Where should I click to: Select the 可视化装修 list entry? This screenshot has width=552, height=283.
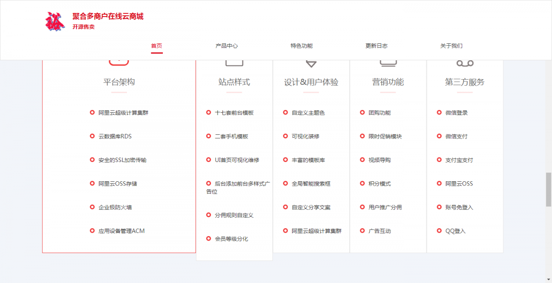(305, 136)
